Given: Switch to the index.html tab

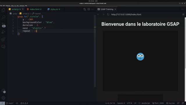Looking at the screenshot, I should (x=34, y=9).
